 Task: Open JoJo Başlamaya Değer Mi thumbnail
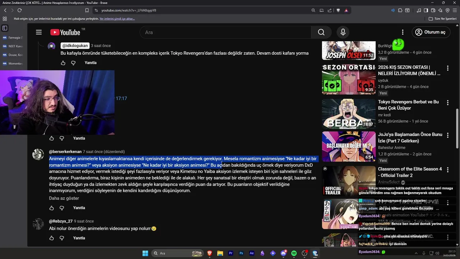pyautogui.click(x=349, y=146)
